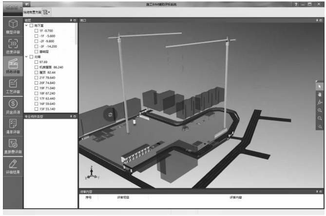Check the 屋顶 82.44 roof checkbox
Screen dimensions: 326x216
click(37, 72)
